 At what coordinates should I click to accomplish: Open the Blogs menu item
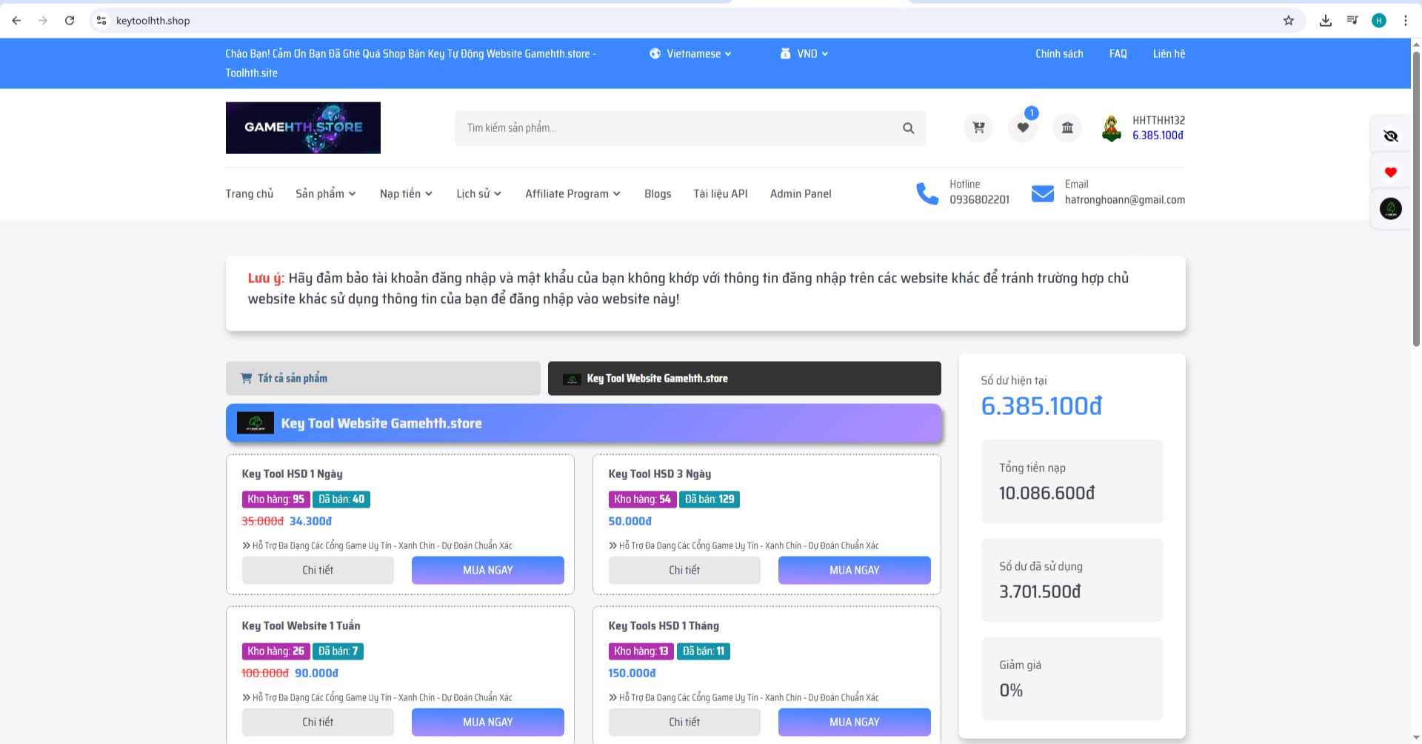pyautogui.click(x=658, y=193)
